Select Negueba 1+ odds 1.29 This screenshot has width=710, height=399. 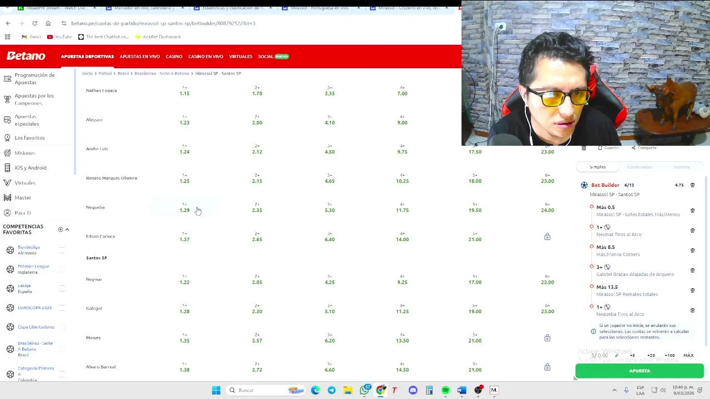click(185, 207)
